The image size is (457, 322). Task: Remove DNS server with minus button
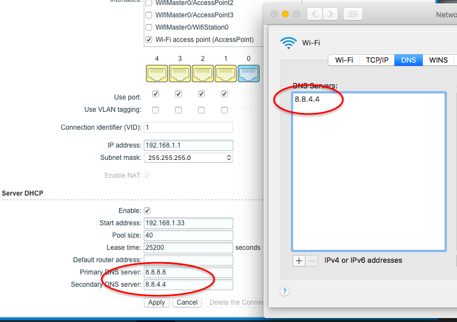(311, 261)
